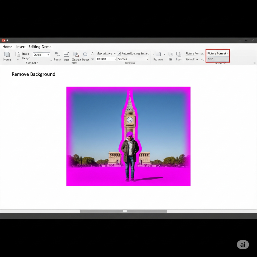The image size is (257, 257).
Task: Click the Return Edeting Satnet button
Action: (133, 53)
